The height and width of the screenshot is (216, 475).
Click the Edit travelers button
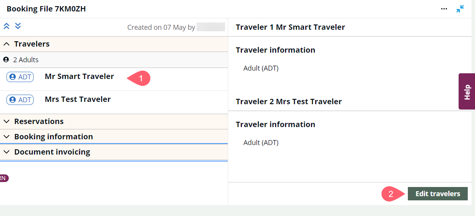(438, 194)
